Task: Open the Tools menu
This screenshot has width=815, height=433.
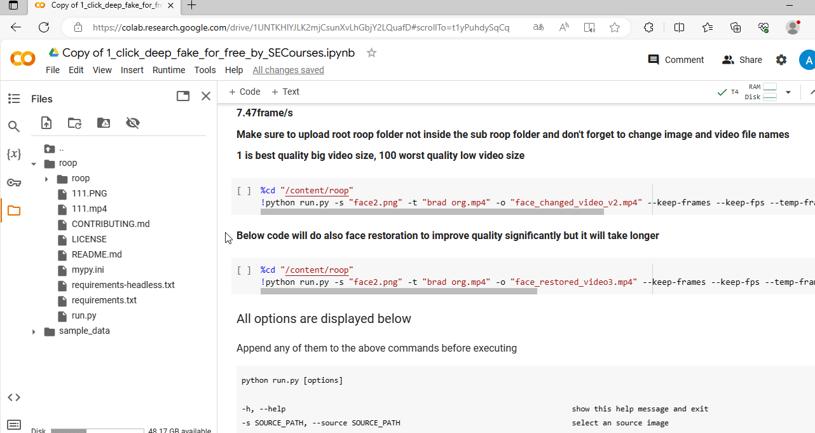Action: click(205, 70)
